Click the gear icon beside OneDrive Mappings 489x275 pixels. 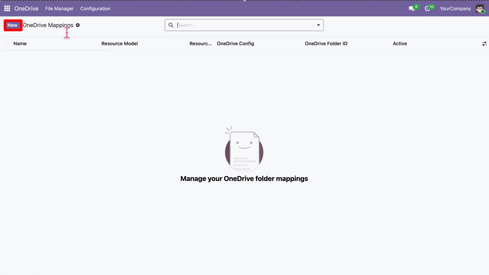coord(78,25)
